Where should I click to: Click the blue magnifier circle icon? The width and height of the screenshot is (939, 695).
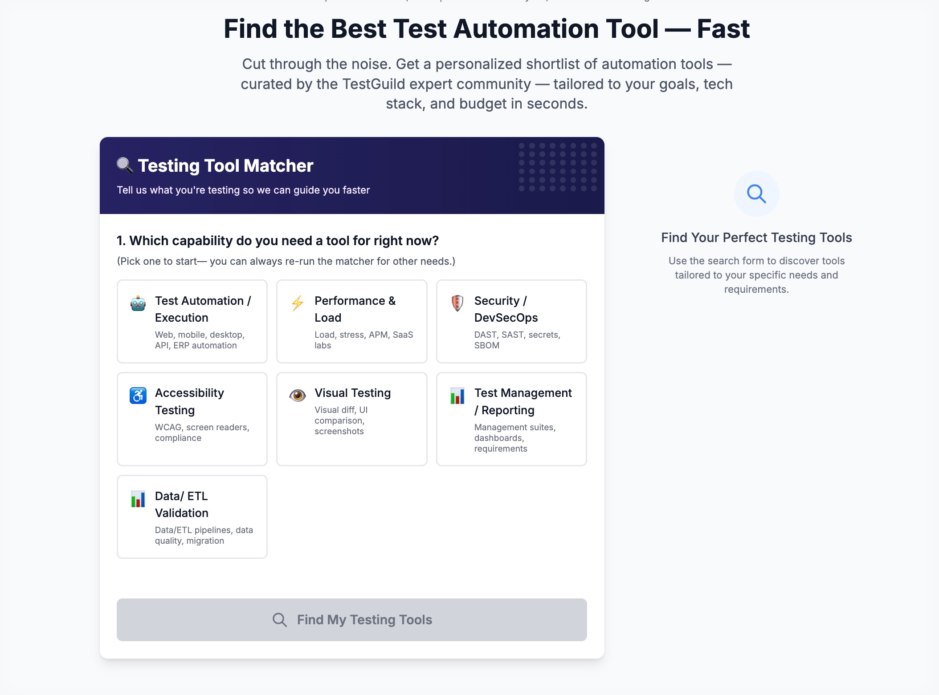756,194
